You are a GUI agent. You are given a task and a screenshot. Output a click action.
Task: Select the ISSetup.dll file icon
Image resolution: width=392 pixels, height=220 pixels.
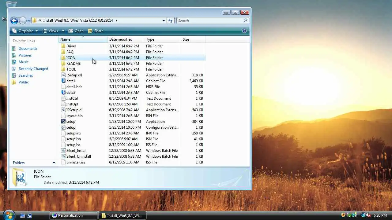(x=63, y=110)
